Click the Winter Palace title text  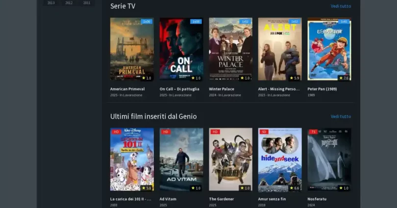point(222,89)
